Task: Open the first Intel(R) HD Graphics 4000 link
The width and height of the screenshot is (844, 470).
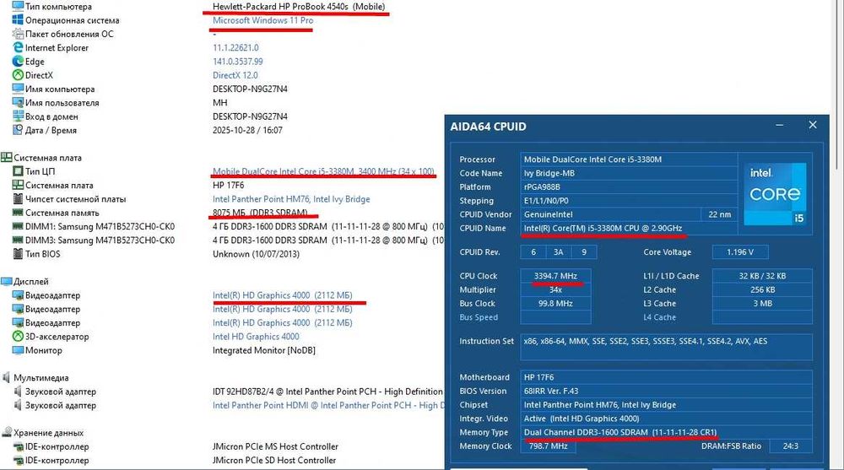Action: pos(282,295)
